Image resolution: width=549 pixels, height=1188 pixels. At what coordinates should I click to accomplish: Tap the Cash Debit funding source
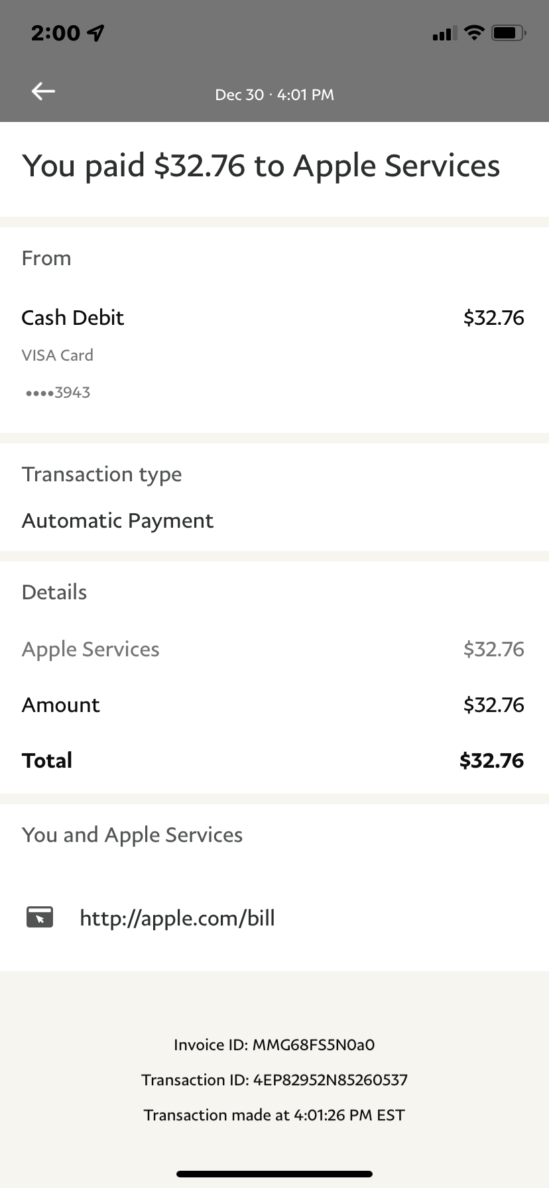click(73, 318)
